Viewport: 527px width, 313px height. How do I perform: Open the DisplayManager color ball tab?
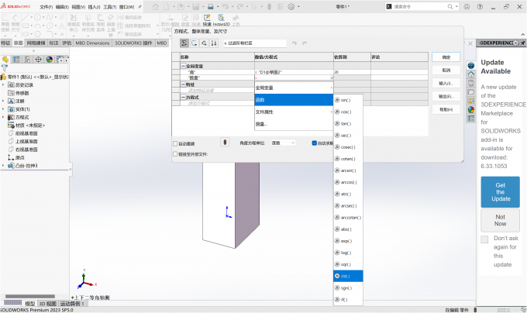(x=50, y=60)
